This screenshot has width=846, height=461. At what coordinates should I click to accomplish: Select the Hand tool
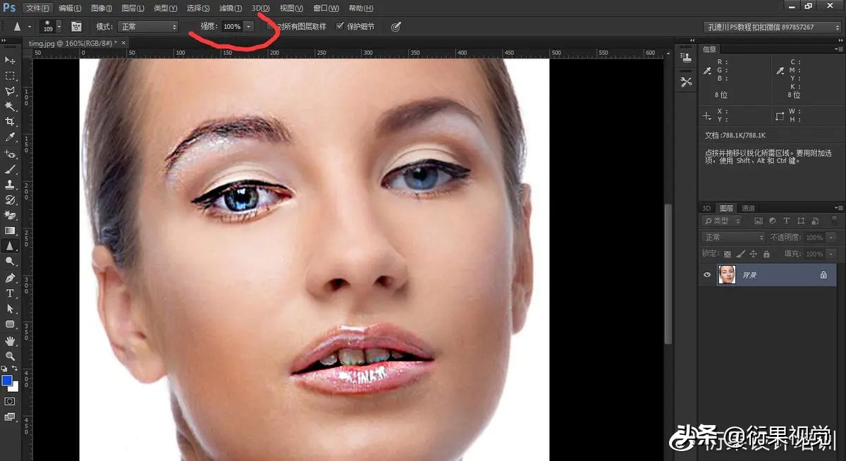(10, 340)
